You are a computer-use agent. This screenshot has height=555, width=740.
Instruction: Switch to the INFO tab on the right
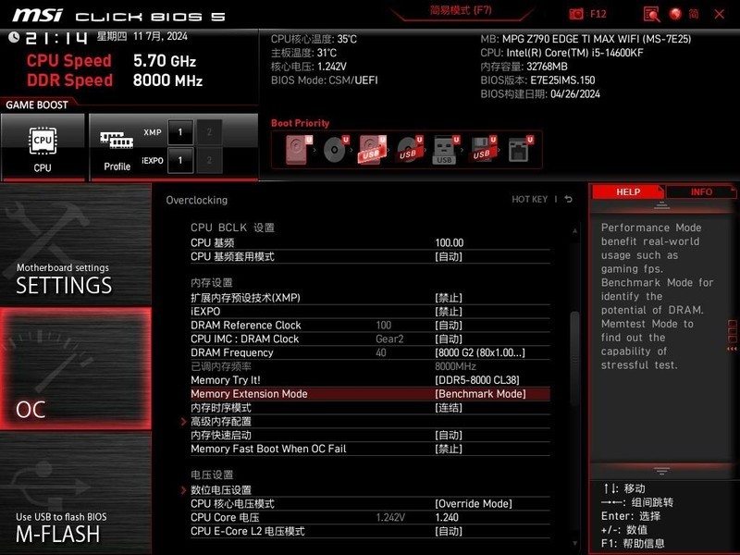(x=703, y=191)
